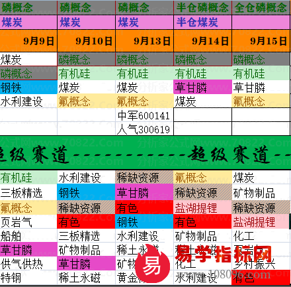Click the 全仓磷概念 header cell
The image size is (291, 287).
pos(261,7)
